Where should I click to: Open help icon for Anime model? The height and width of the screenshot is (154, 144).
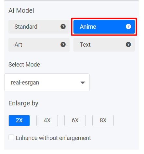tap(128, 26)
